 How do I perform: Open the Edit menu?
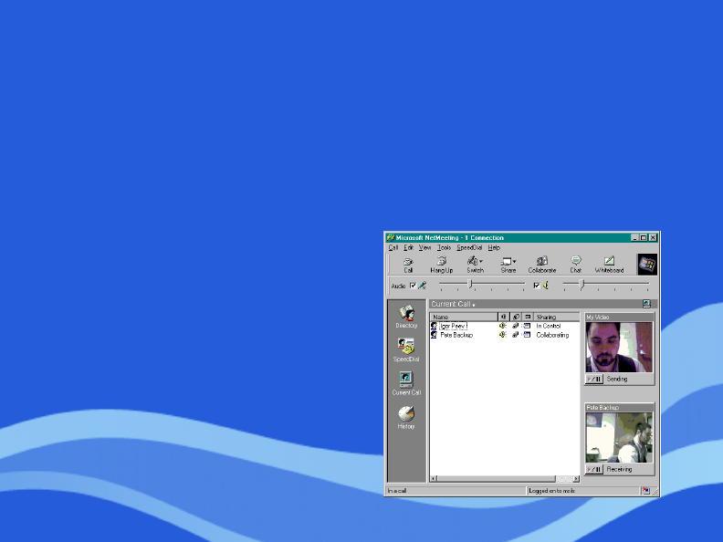coord(409,247)
